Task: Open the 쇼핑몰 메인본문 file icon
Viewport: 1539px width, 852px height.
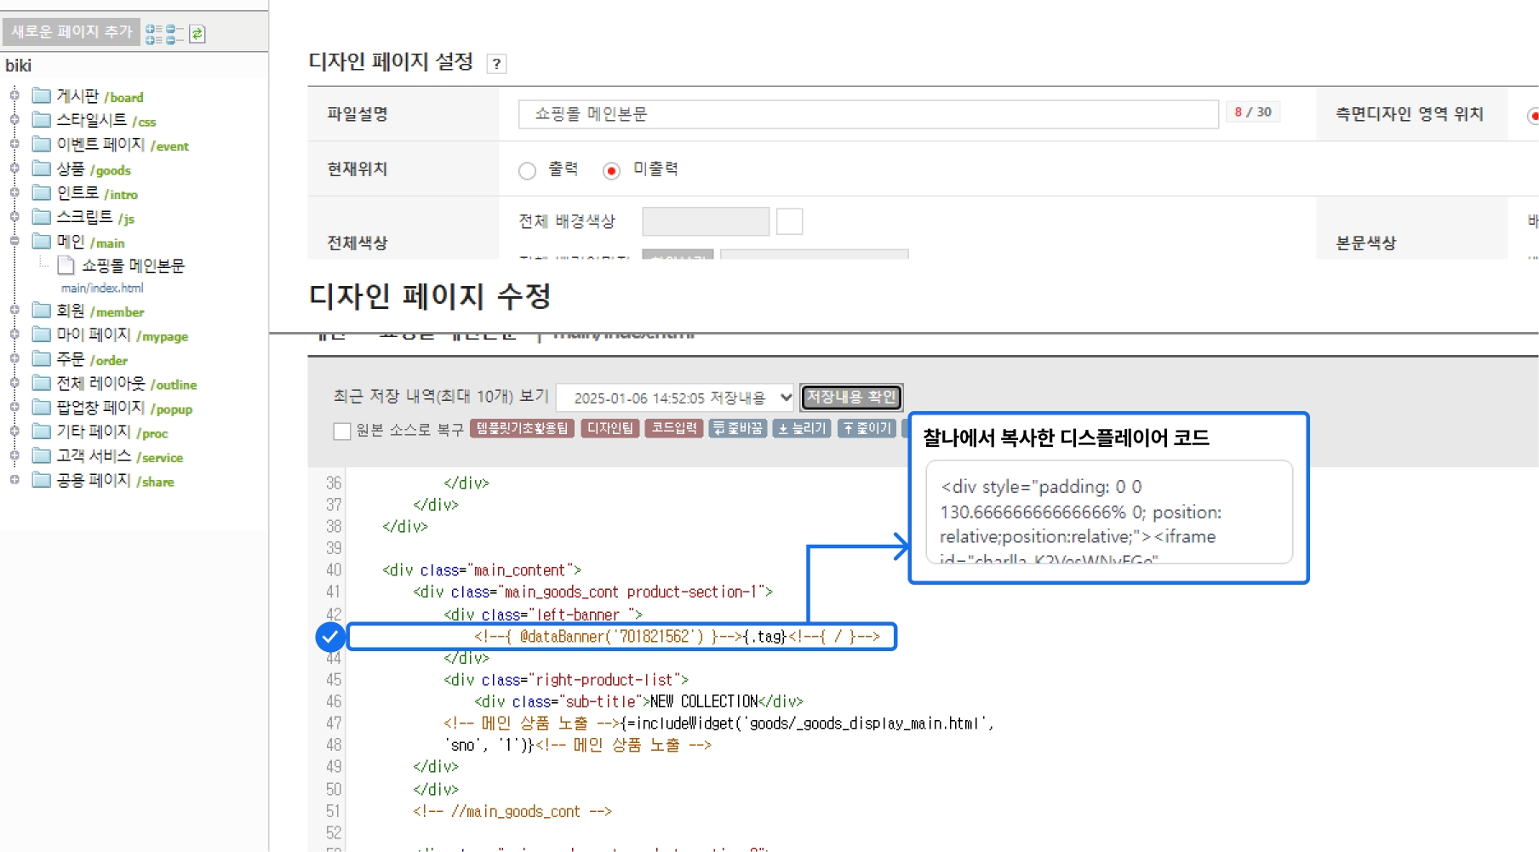Action: click(x=66, y=266)
